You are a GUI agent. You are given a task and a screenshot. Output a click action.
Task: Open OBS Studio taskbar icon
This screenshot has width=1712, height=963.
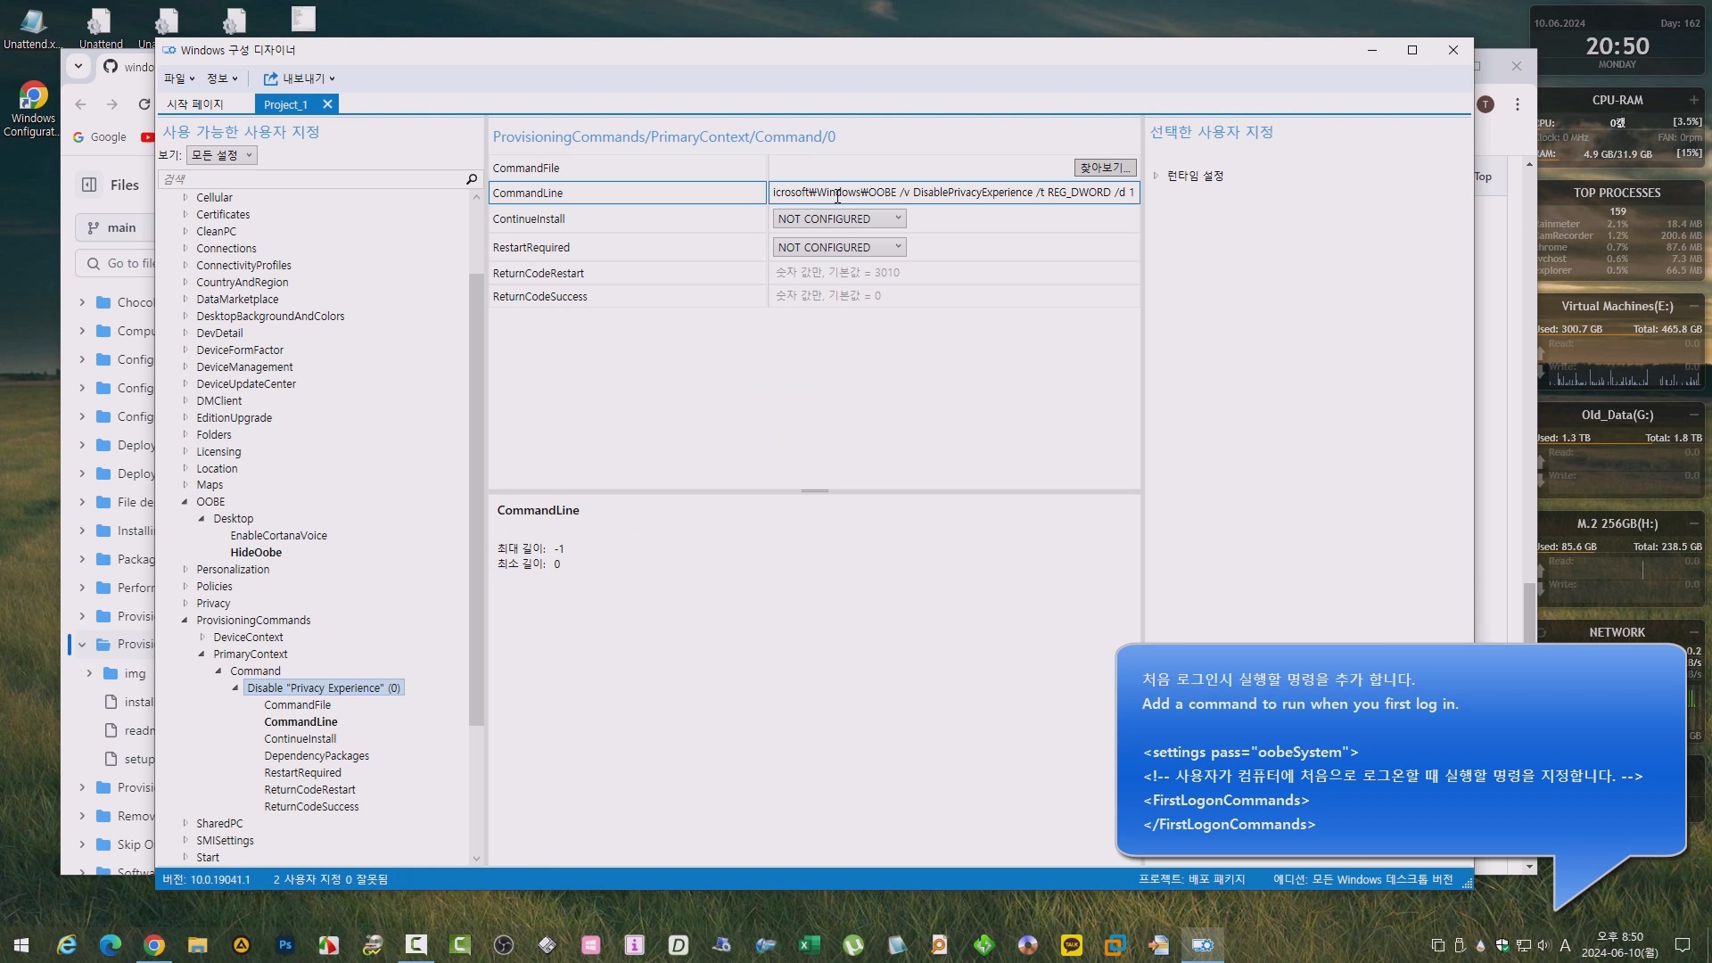[504, 945]
